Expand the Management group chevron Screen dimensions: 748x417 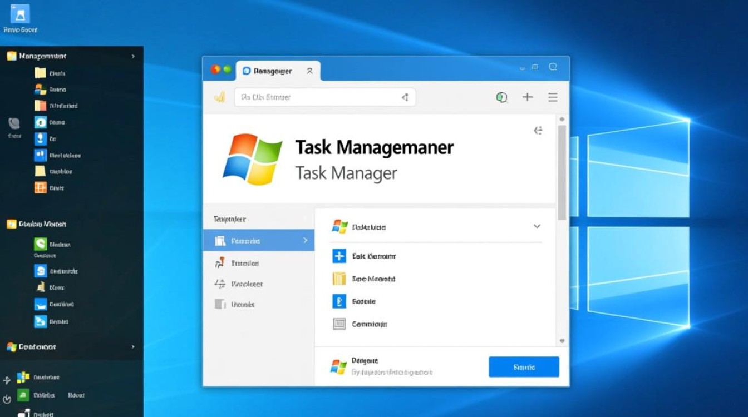click(x=133, y=56)
